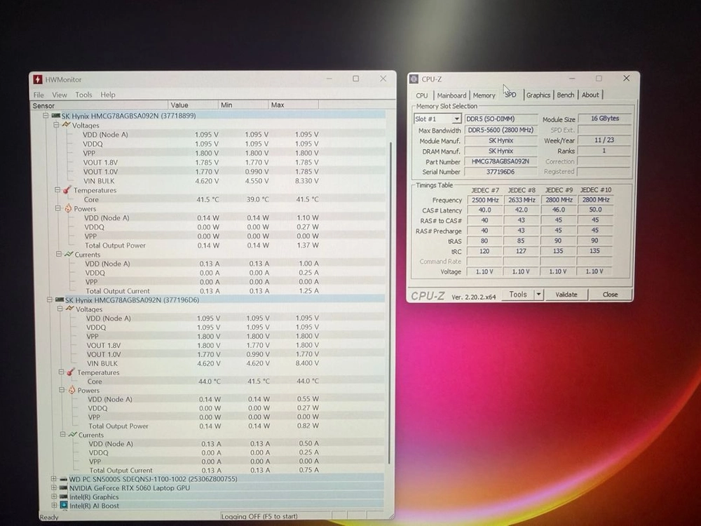The image size is (701, 526).
Task: Click the memory module icon of SK Hynix 37718899
Action: (55, 116)
